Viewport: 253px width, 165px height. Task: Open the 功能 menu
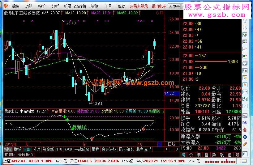click(x=28, y=6)
